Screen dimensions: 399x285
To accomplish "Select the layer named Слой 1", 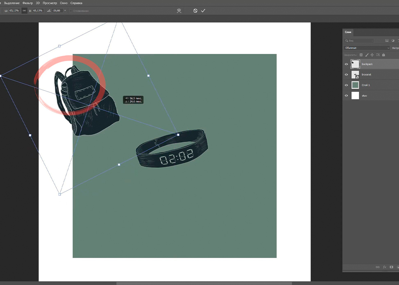I will coord(366,85).
